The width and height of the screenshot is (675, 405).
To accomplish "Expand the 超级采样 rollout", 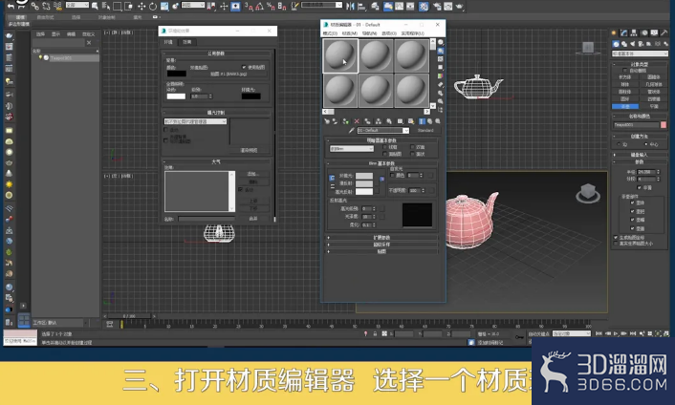I will (x=381, y=245).
